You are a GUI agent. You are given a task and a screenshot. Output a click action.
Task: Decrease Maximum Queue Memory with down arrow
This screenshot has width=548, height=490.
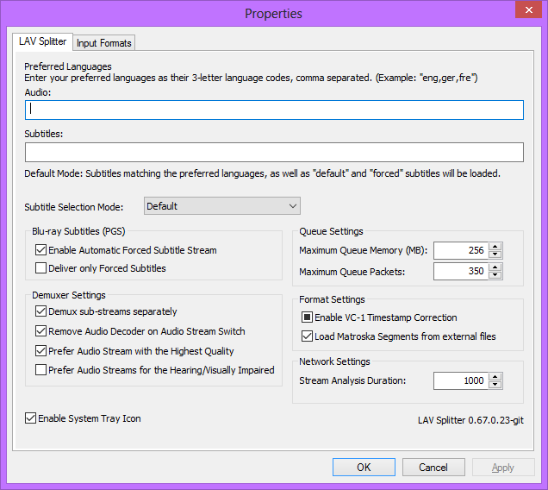495,254
